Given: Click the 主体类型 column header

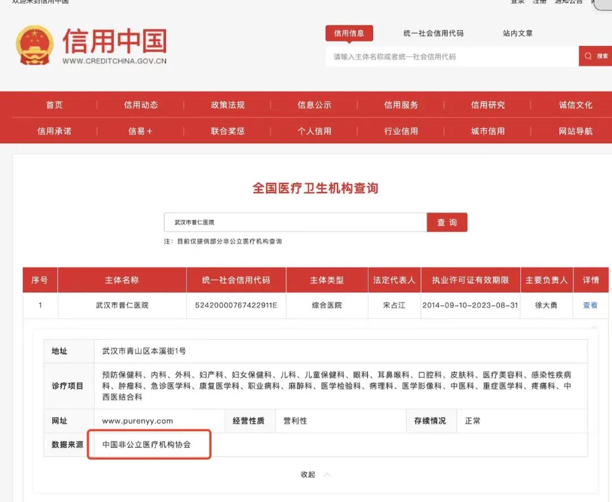Looking at the screenshot, I should click(327, 280).
